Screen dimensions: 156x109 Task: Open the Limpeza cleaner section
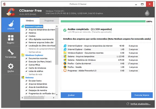pyautogui.click(x=11, y=25)
